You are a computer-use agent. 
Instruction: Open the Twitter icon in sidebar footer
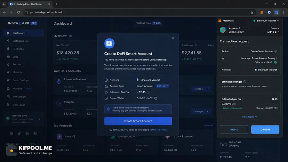point(19,134)
